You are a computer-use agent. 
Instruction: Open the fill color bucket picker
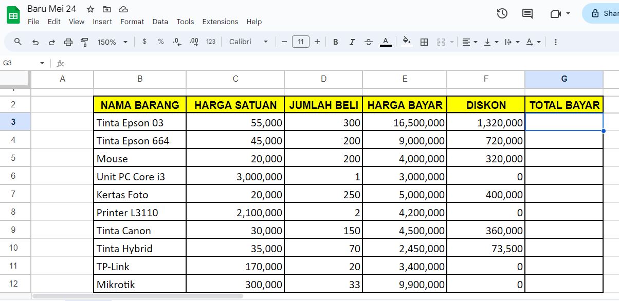click(407, 42)
